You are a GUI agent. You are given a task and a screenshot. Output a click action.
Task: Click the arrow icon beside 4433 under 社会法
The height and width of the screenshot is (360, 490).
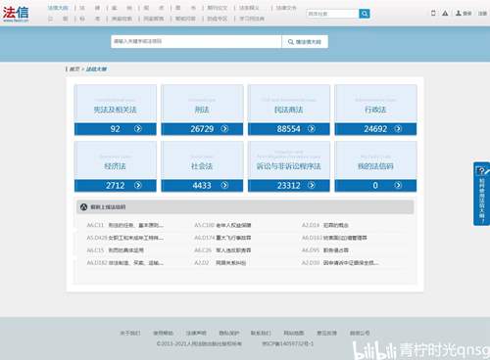pyautogui.click(x=224, y=185)
